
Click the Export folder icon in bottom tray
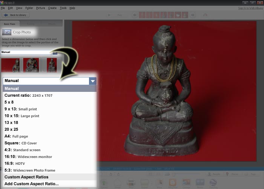(x=144, y=183)
